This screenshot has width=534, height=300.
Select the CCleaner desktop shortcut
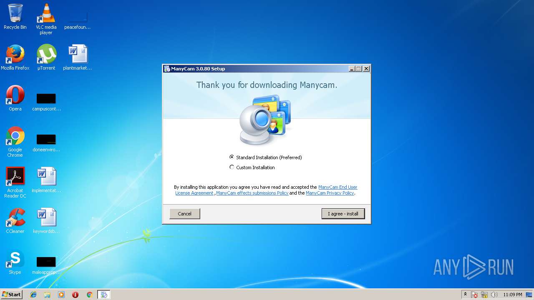coord(15,221)
